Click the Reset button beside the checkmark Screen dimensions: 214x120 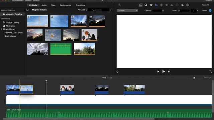204,10
